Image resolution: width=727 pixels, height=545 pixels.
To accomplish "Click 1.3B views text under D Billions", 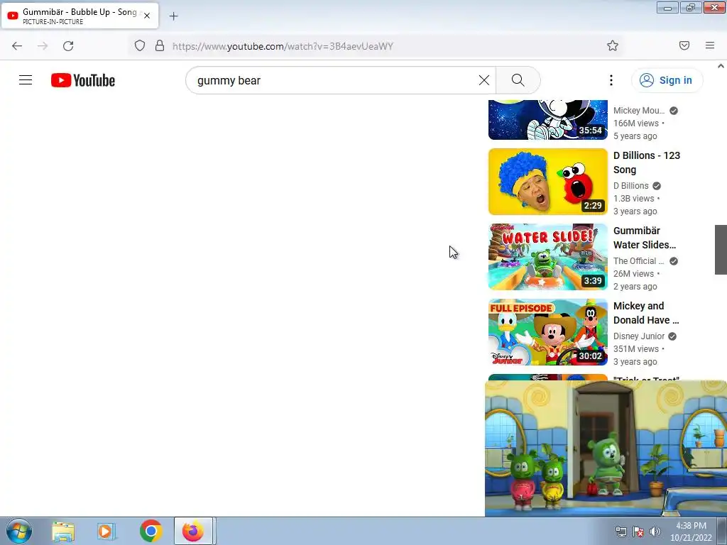I will pyautogui.click(x=634, y=199).
